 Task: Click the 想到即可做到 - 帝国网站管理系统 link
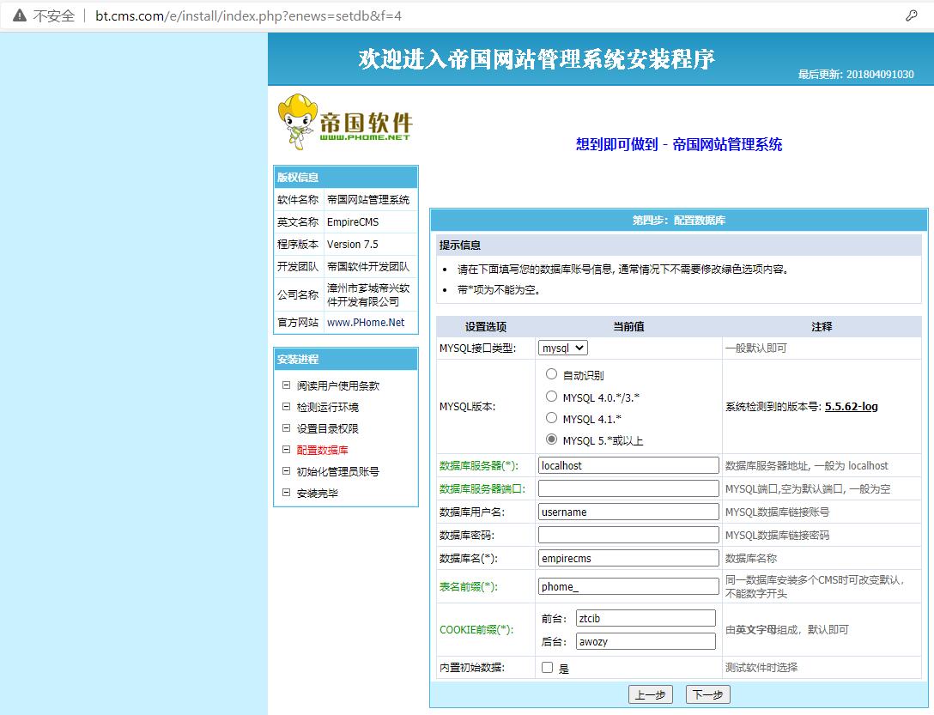pyautogui.click(x=679, y=144)
